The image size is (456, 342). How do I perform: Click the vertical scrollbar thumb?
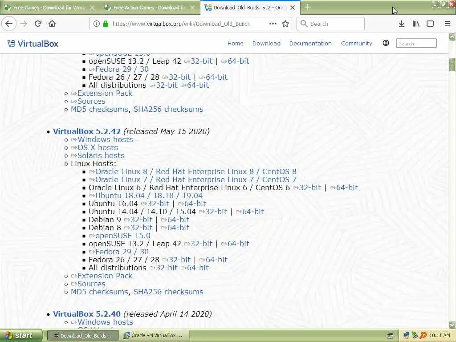[x=452, y=65]
